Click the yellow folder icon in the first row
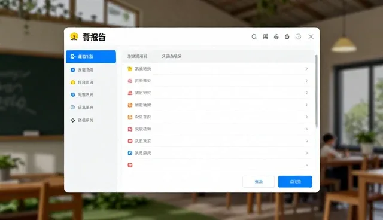This screenshot has width=383, height=220. [x=130, y=69]
